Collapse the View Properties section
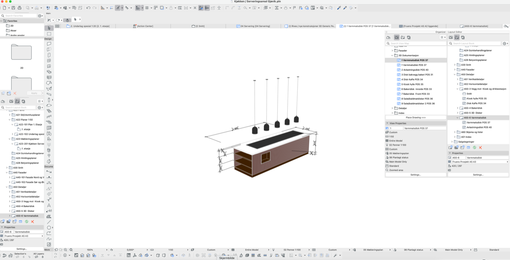The height and width of the screenshot is (260, 510). [x=387, y=123]
